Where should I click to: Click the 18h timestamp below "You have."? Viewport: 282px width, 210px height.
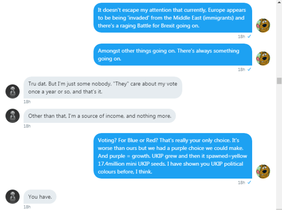coord(27,207)
